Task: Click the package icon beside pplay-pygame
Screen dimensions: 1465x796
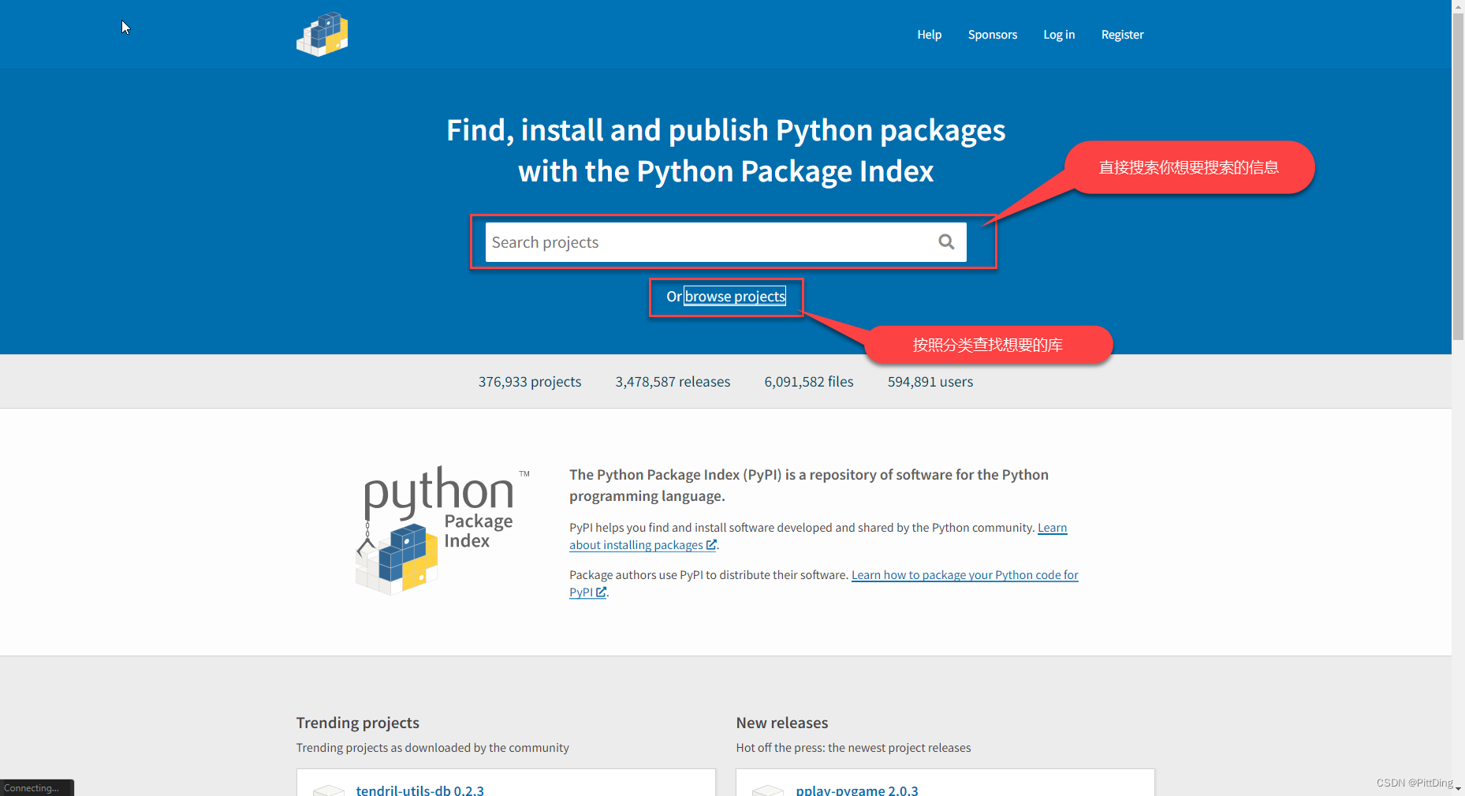Action: 768,790
